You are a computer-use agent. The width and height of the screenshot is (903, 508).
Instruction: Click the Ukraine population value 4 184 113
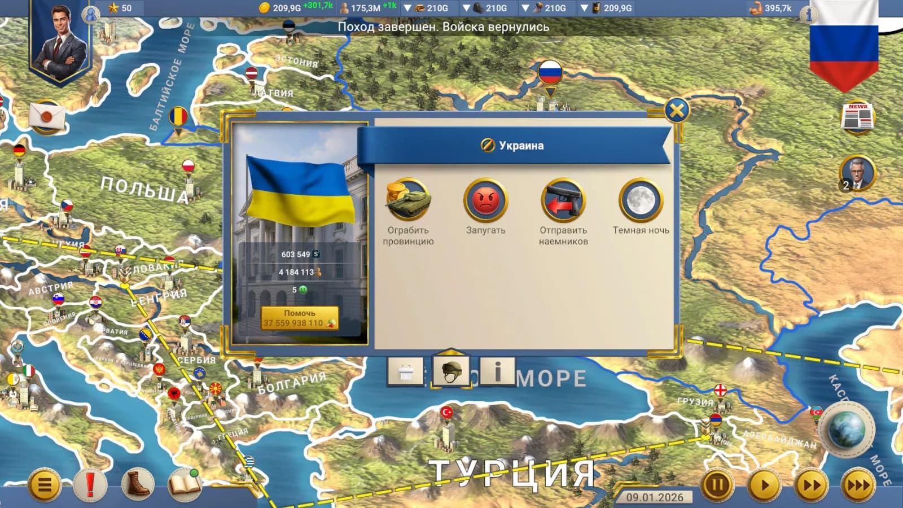click(296, 272)
